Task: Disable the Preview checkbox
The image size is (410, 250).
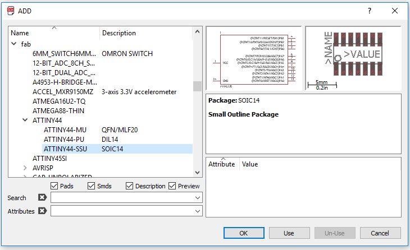Action: (x=172, y=186)
